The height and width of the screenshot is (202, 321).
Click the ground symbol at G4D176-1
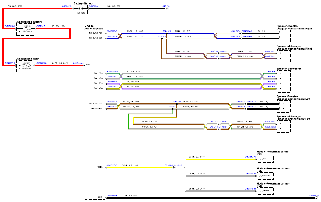point(166,8)
